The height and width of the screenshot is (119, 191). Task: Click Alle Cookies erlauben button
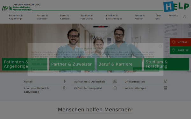tap(146, 69)
